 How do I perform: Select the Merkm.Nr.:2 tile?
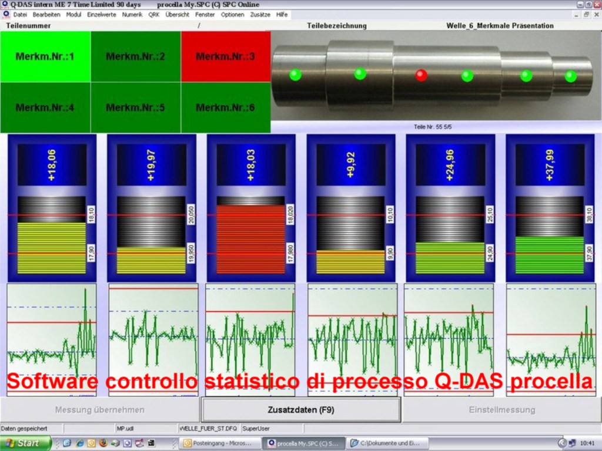pyautogui.click(x=136, y=57)
